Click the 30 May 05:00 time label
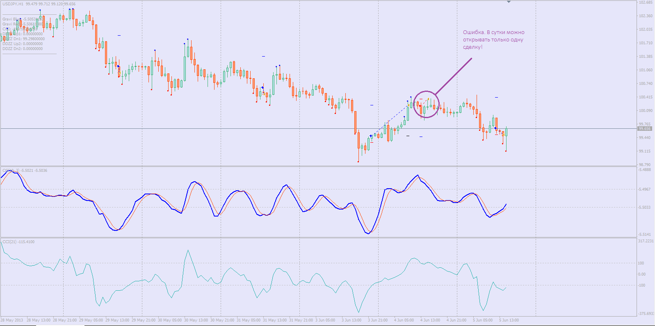Image resolution: width=655 pixels, height=326 pixels. [170, 320]
